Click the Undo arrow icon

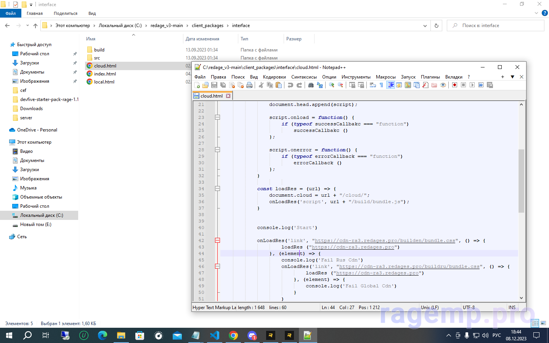(291, 85)
